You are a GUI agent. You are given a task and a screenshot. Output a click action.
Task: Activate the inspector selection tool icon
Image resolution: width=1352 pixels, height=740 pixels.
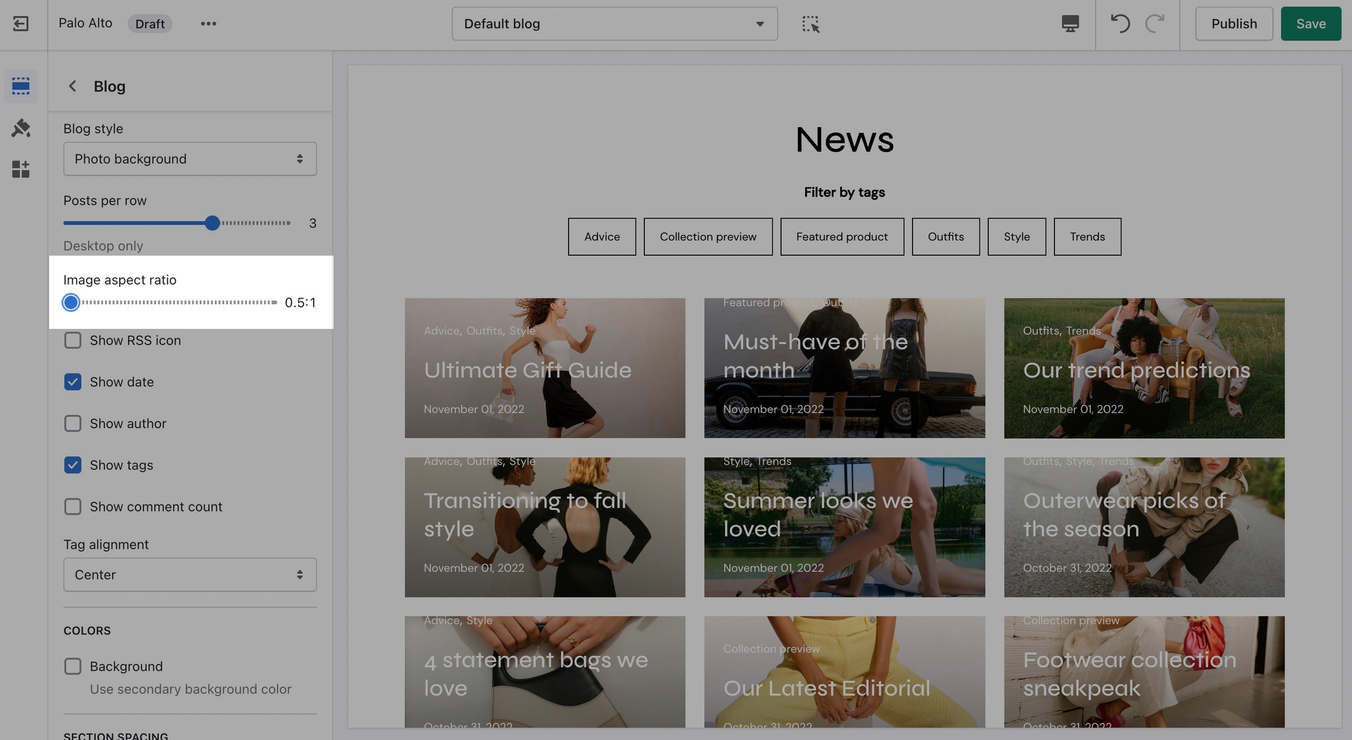[x=810, y=23]
